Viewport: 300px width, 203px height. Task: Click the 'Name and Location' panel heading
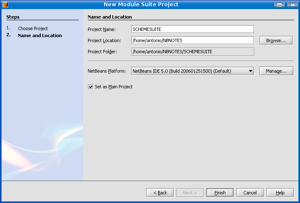pos(110,17)
